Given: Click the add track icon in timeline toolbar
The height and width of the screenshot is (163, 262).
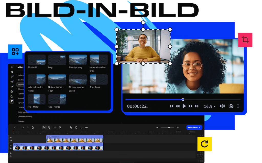Looking at the screenshot, I should click(15, 127).
